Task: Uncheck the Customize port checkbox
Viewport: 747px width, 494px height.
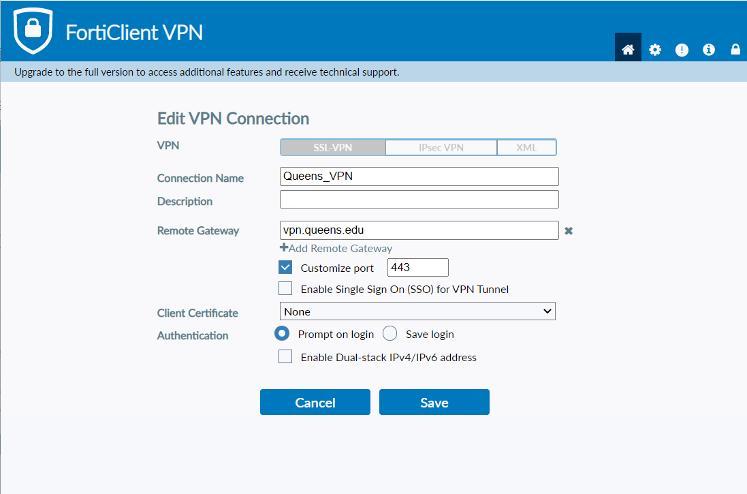Action: pyautogui.click(x=285, y=268)
